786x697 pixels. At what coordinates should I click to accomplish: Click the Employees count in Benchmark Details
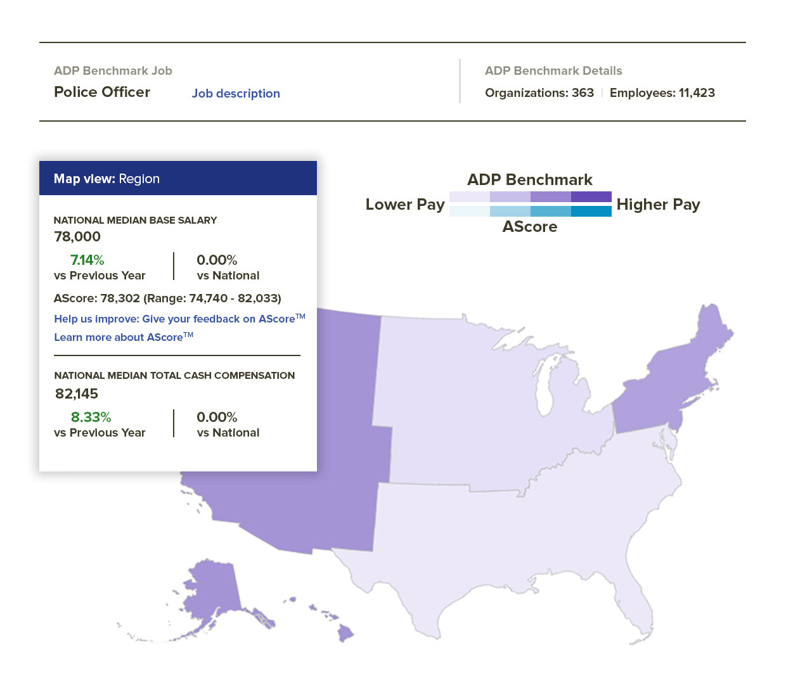pos(662,93)
